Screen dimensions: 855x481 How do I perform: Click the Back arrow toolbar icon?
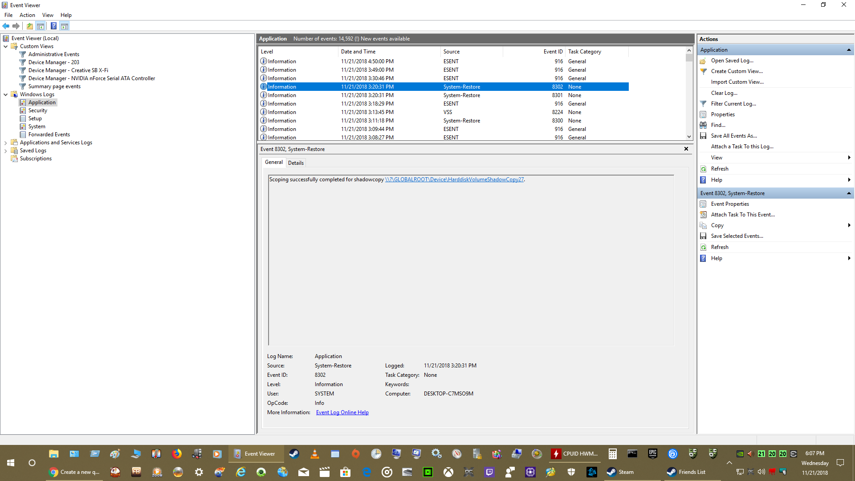(6, 26)
